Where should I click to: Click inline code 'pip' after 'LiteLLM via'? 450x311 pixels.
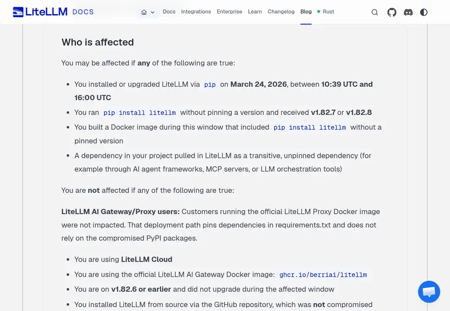tap(210, 84)
